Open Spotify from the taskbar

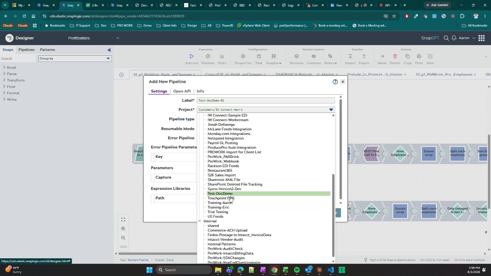(297, 270)
